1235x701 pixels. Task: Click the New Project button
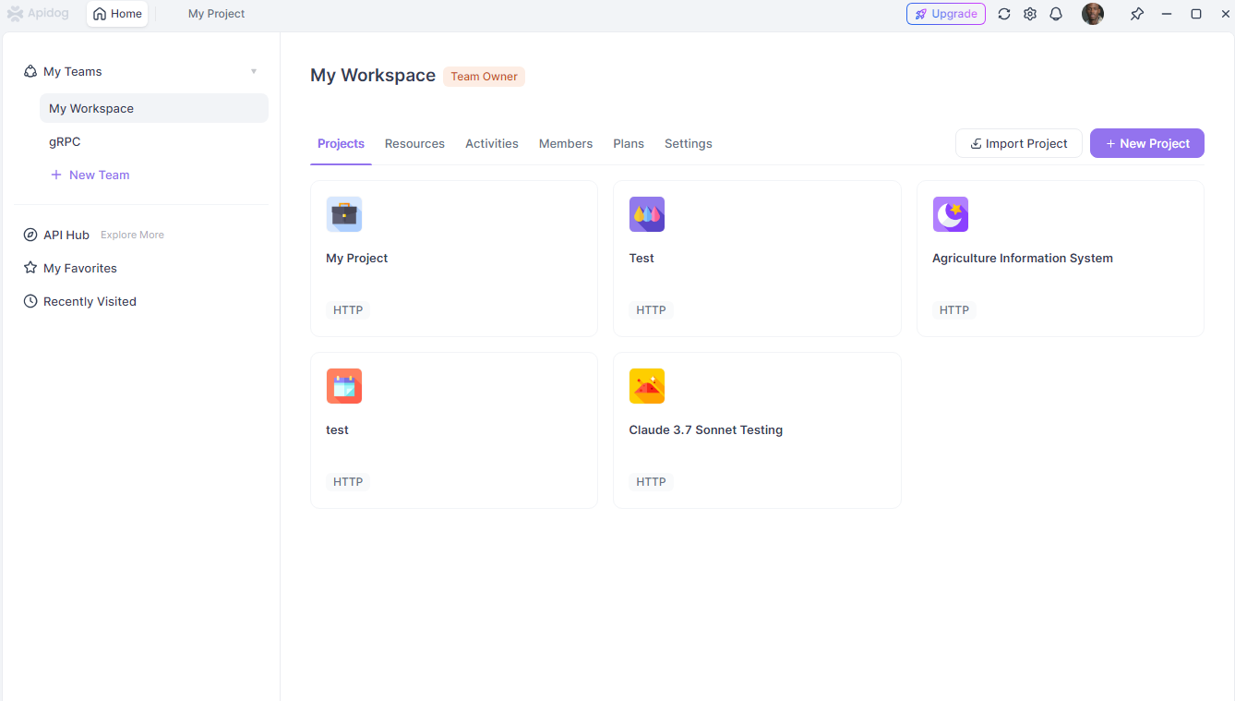[1147, 143]
